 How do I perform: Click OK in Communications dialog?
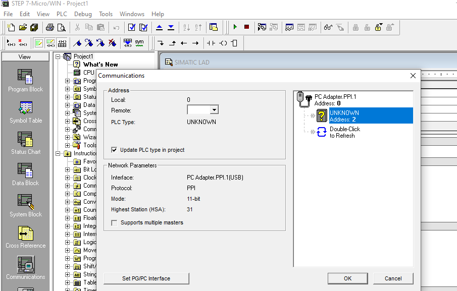click(347, 278)
